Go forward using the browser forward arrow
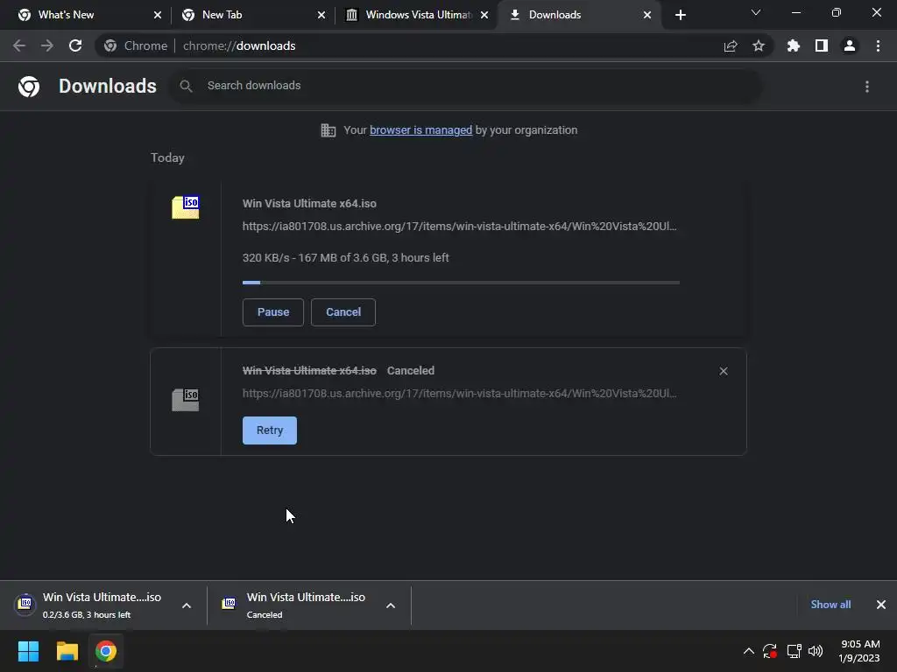The height and width of the screenshot is (672, 897). click(x=47, y=45)
